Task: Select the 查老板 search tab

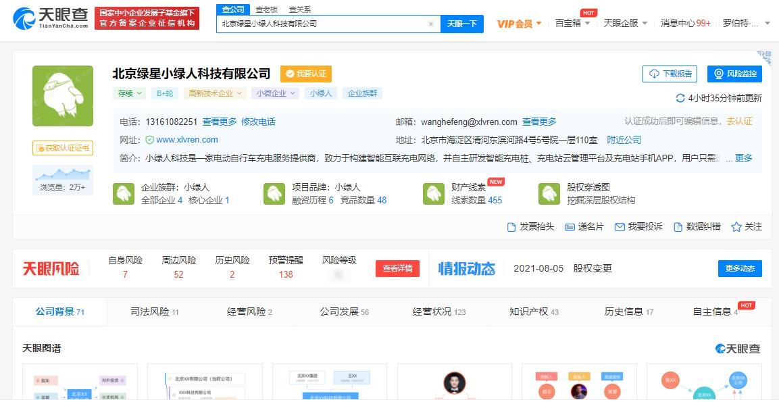Action: click(266, 9)
